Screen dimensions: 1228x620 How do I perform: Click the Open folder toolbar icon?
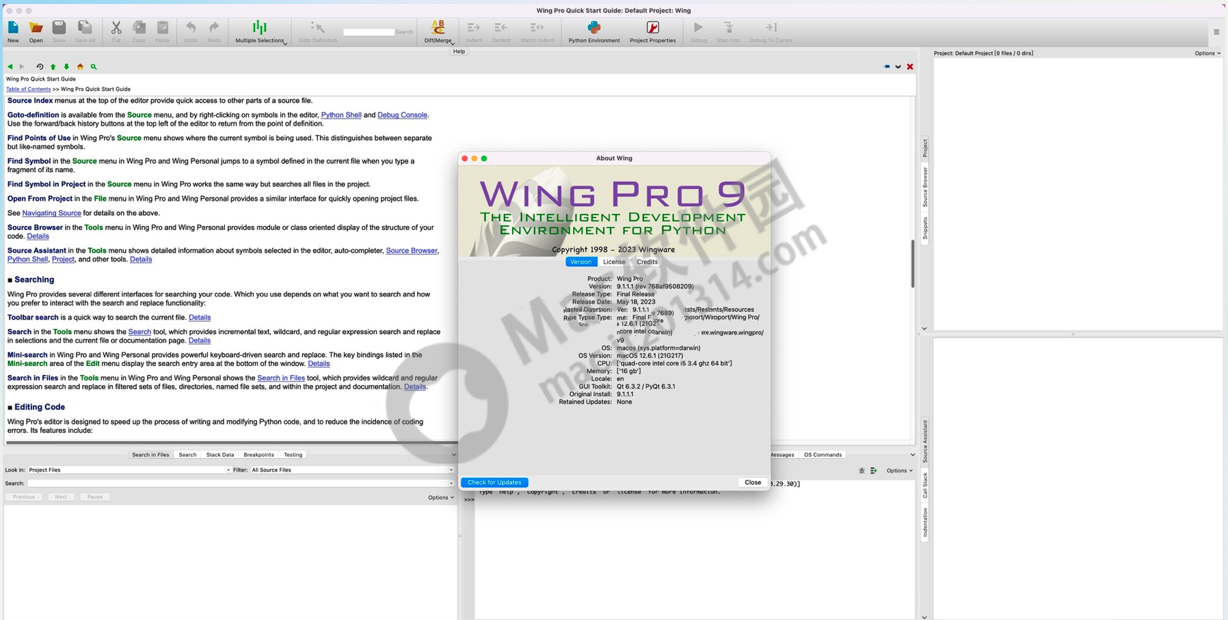point(36,31)
